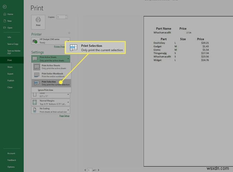Click "$14.76" in the preview
Image resolution: width=233 pixels, height=172 pixels.
pos(205,60)
